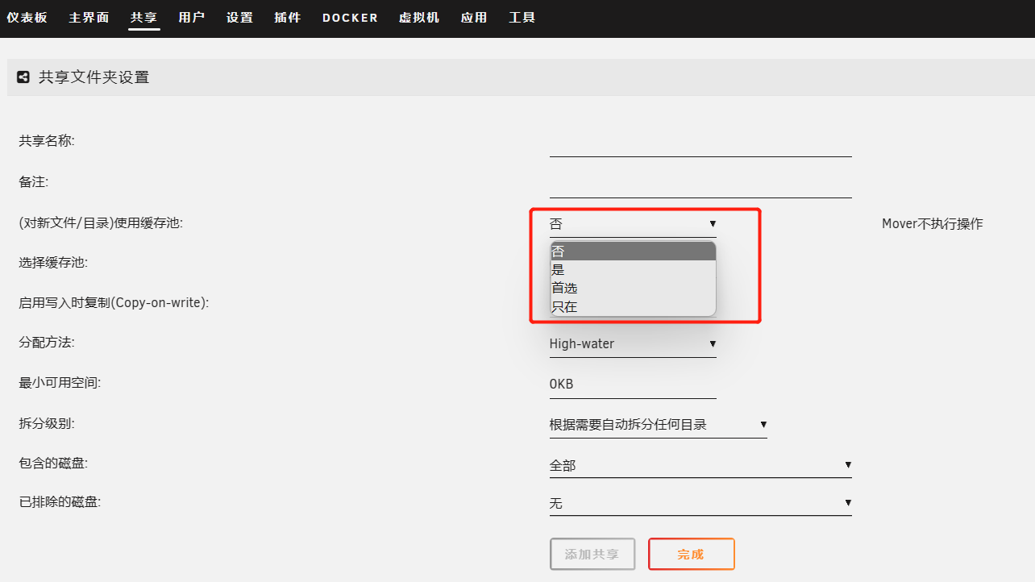Open the 仪表板 dashboard tab
This screenshot has height=582, width=1035.
click(x=27, y=18)
